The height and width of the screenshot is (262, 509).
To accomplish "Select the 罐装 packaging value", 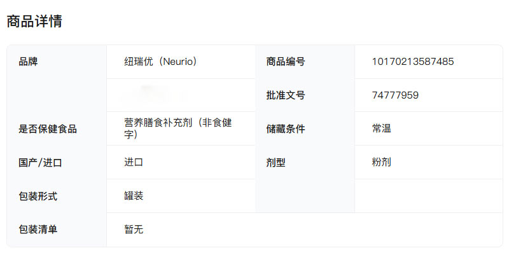I will pos(134,196).
